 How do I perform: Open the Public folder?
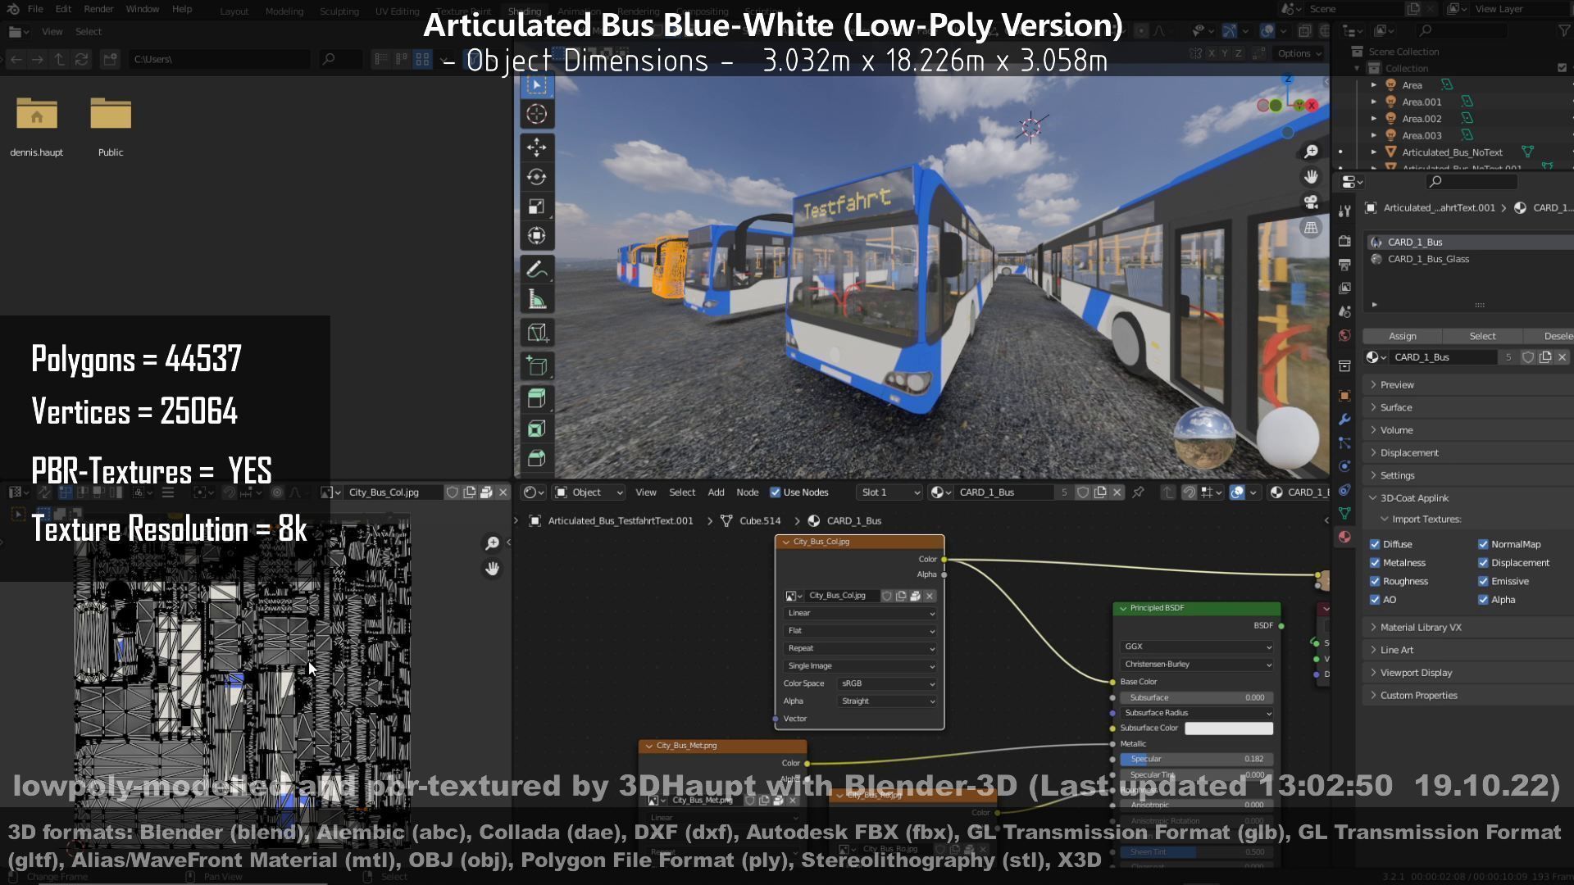pos(111,125)
